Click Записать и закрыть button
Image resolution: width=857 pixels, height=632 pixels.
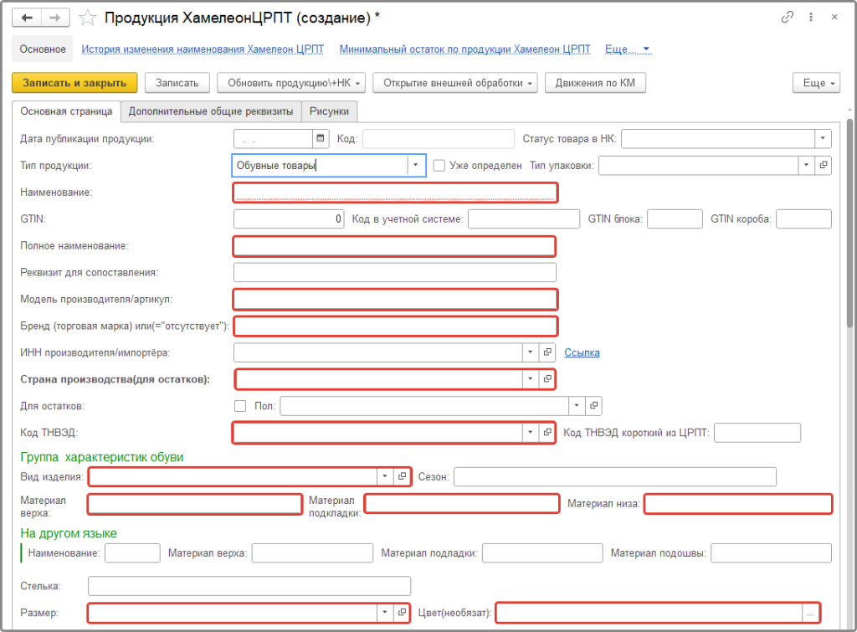74,83
